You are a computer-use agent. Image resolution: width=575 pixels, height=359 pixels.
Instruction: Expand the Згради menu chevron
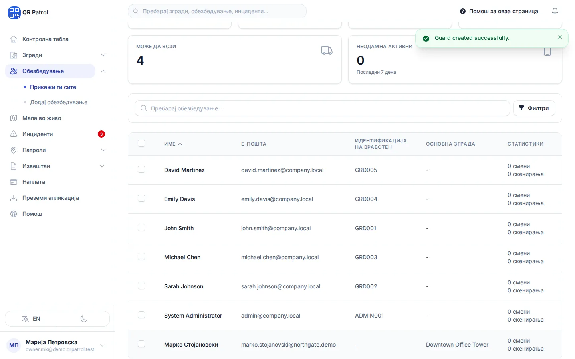pyautogui.click(x=103, y=55)
